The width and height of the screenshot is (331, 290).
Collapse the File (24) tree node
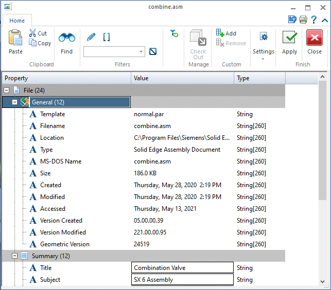click(7, 90)
